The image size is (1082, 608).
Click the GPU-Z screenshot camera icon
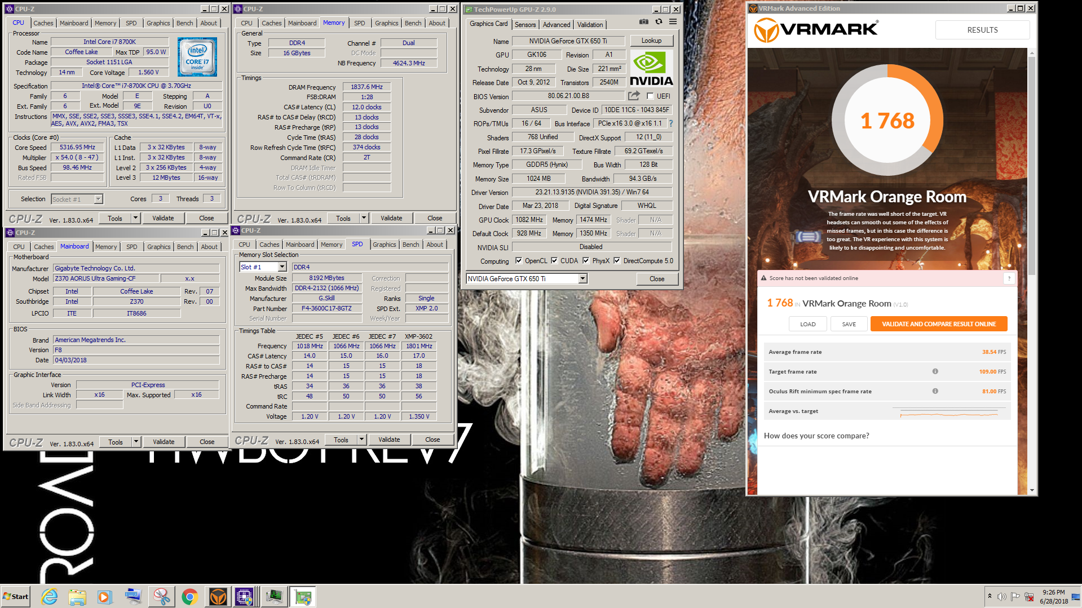coord(643,22)
